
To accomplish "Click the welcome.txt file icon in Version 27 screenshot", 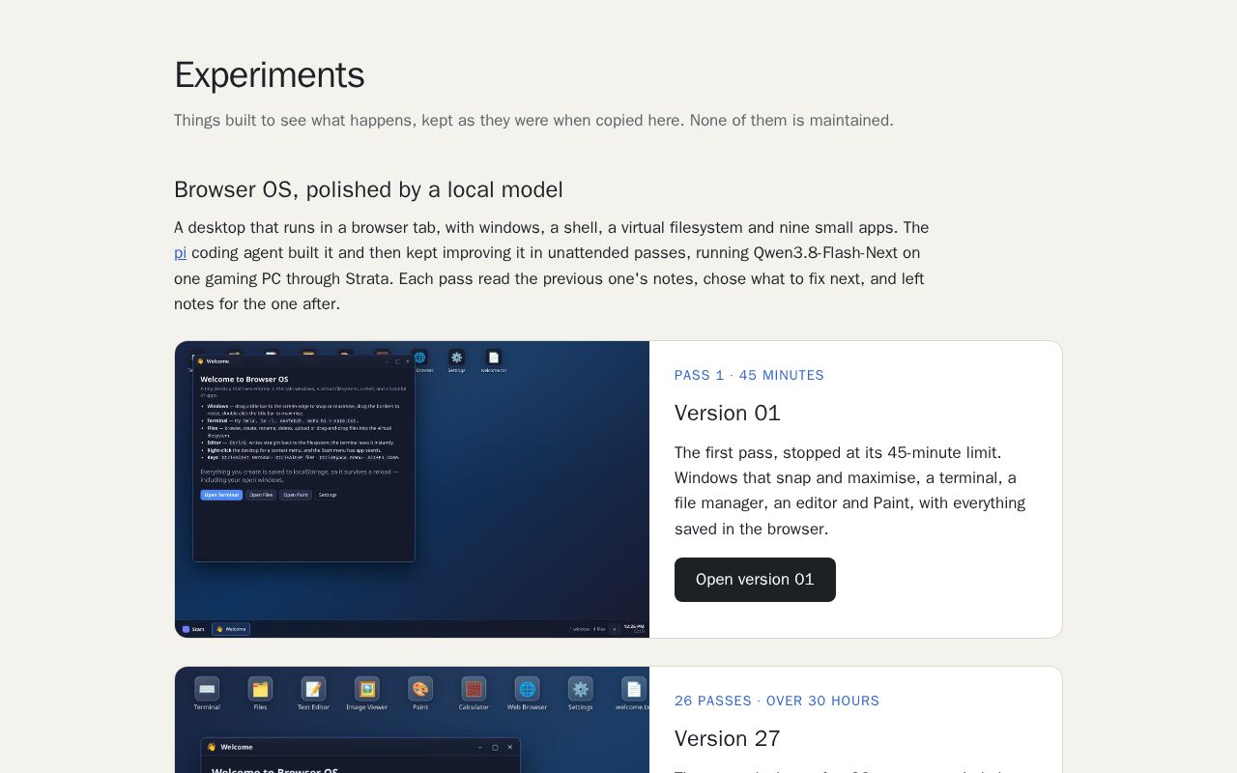I will 634,688.
